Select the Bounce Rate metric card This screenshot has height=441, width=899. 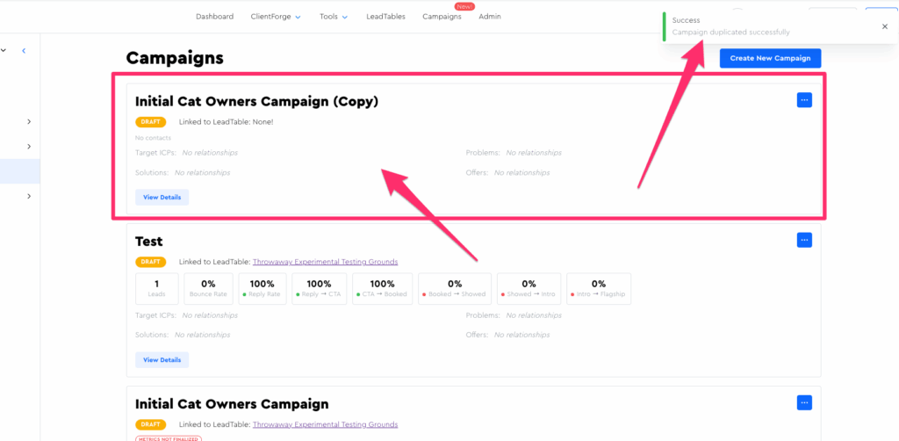click(208, 288)
